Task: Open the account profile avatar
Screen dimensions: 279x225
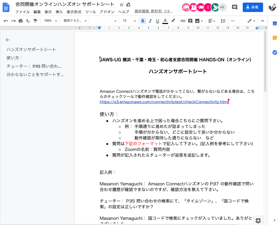Action: pos(272,8)
